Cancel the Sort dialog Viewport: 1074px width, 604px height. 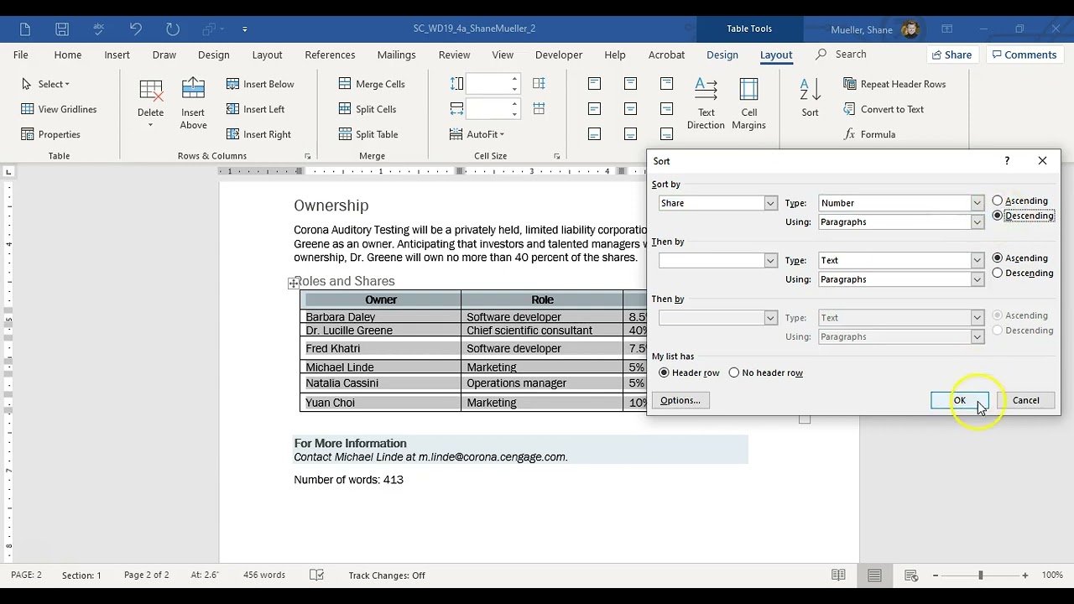point(1025,400)
